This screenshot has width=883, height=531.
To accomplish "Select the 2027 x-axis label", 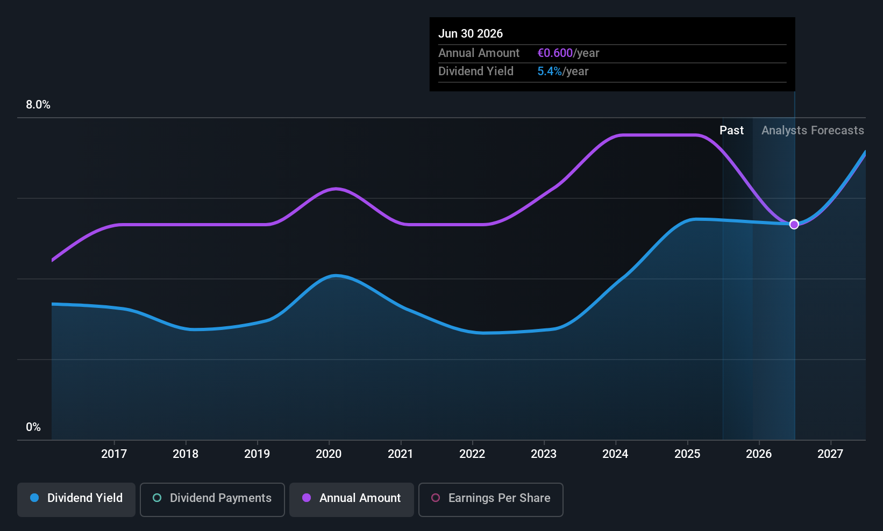I will pyautogui.click(x=830, y=454).
